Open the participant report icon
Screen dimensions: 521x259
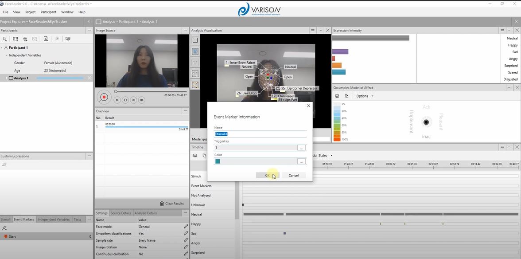[x=46, y=39]
